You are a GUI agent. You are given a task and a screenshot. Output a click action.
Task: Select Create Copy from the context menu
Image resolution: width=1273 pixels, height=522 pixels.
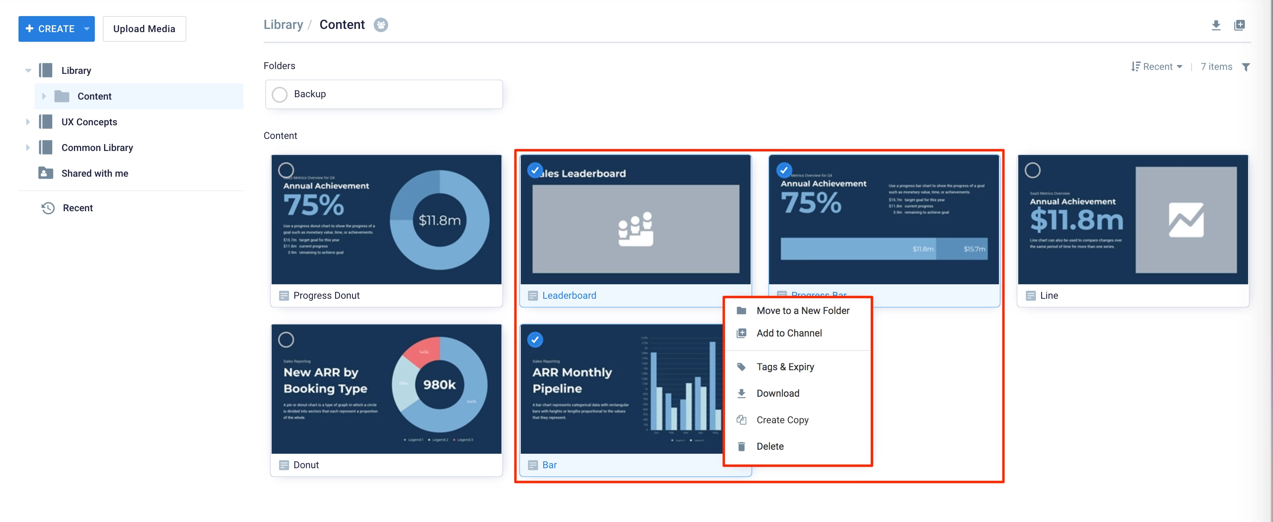coord(782,420)
